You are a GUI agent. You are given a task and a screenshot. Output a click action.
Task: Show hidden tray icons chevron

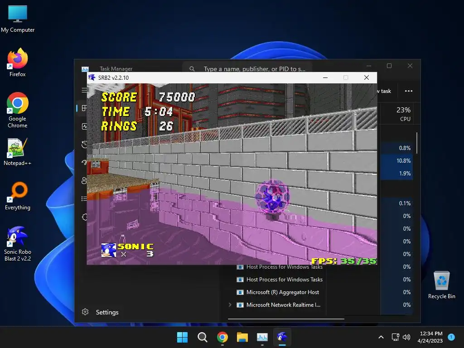[x=381, y=337]
